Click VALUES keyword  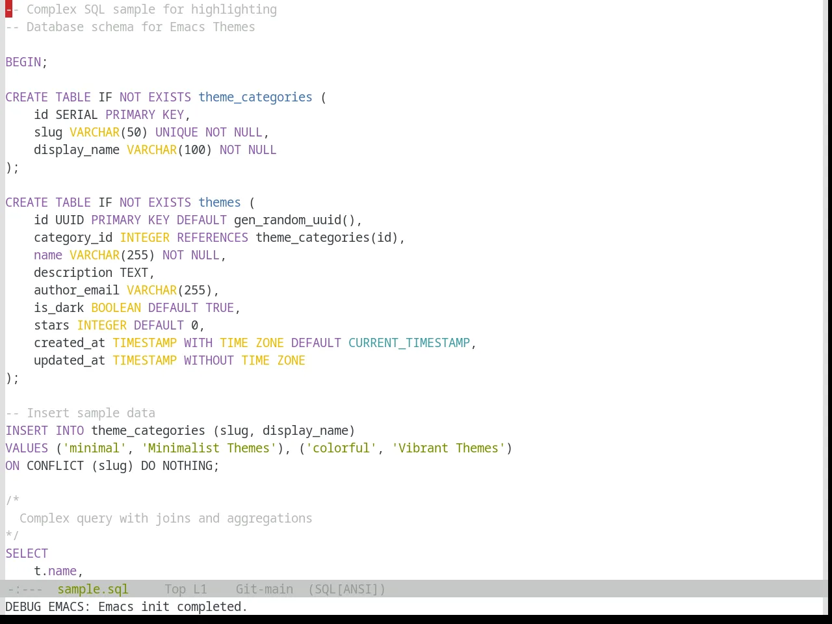tap(27, 448)
